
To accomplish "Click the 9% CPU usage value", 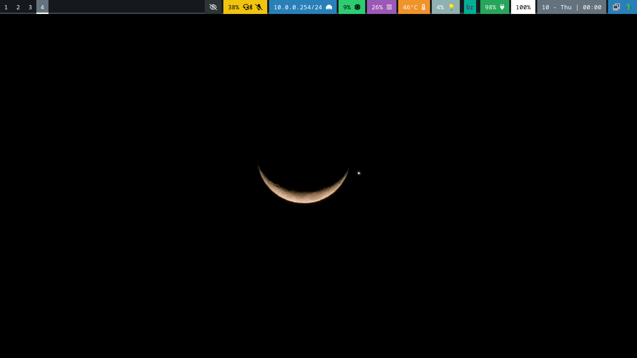I will [x=347, y=7].
